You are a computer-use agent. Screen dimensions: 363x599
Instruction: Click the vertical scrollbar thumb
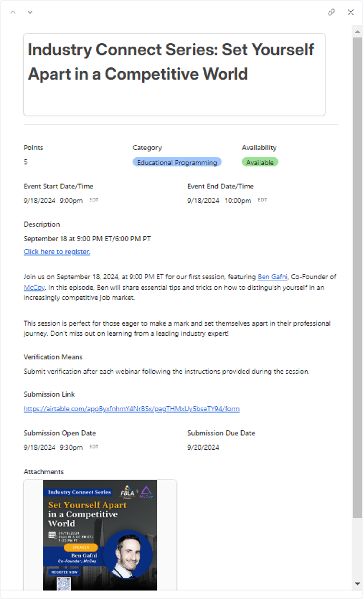357,277
